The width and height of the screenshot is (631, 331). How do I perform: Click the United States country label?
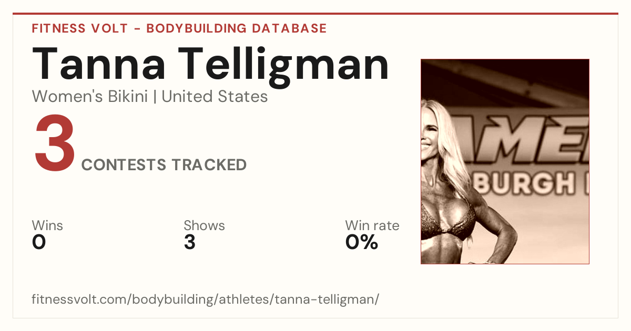tap(215, 97)
